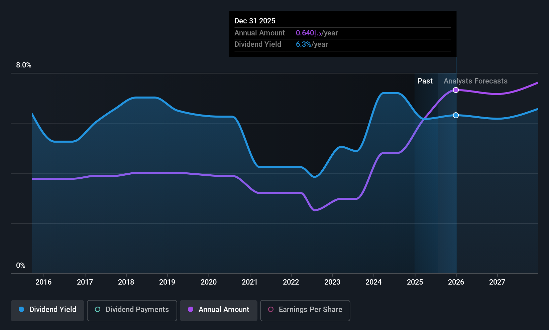
Task: Enable the Dividend Payments series
Action: pos(132,310)
